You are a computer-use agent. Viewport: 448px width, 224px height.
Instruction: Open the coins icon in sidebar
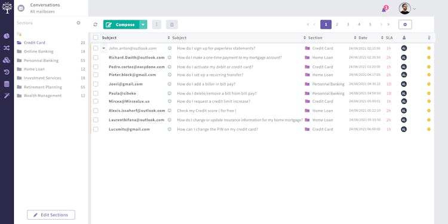7,60
